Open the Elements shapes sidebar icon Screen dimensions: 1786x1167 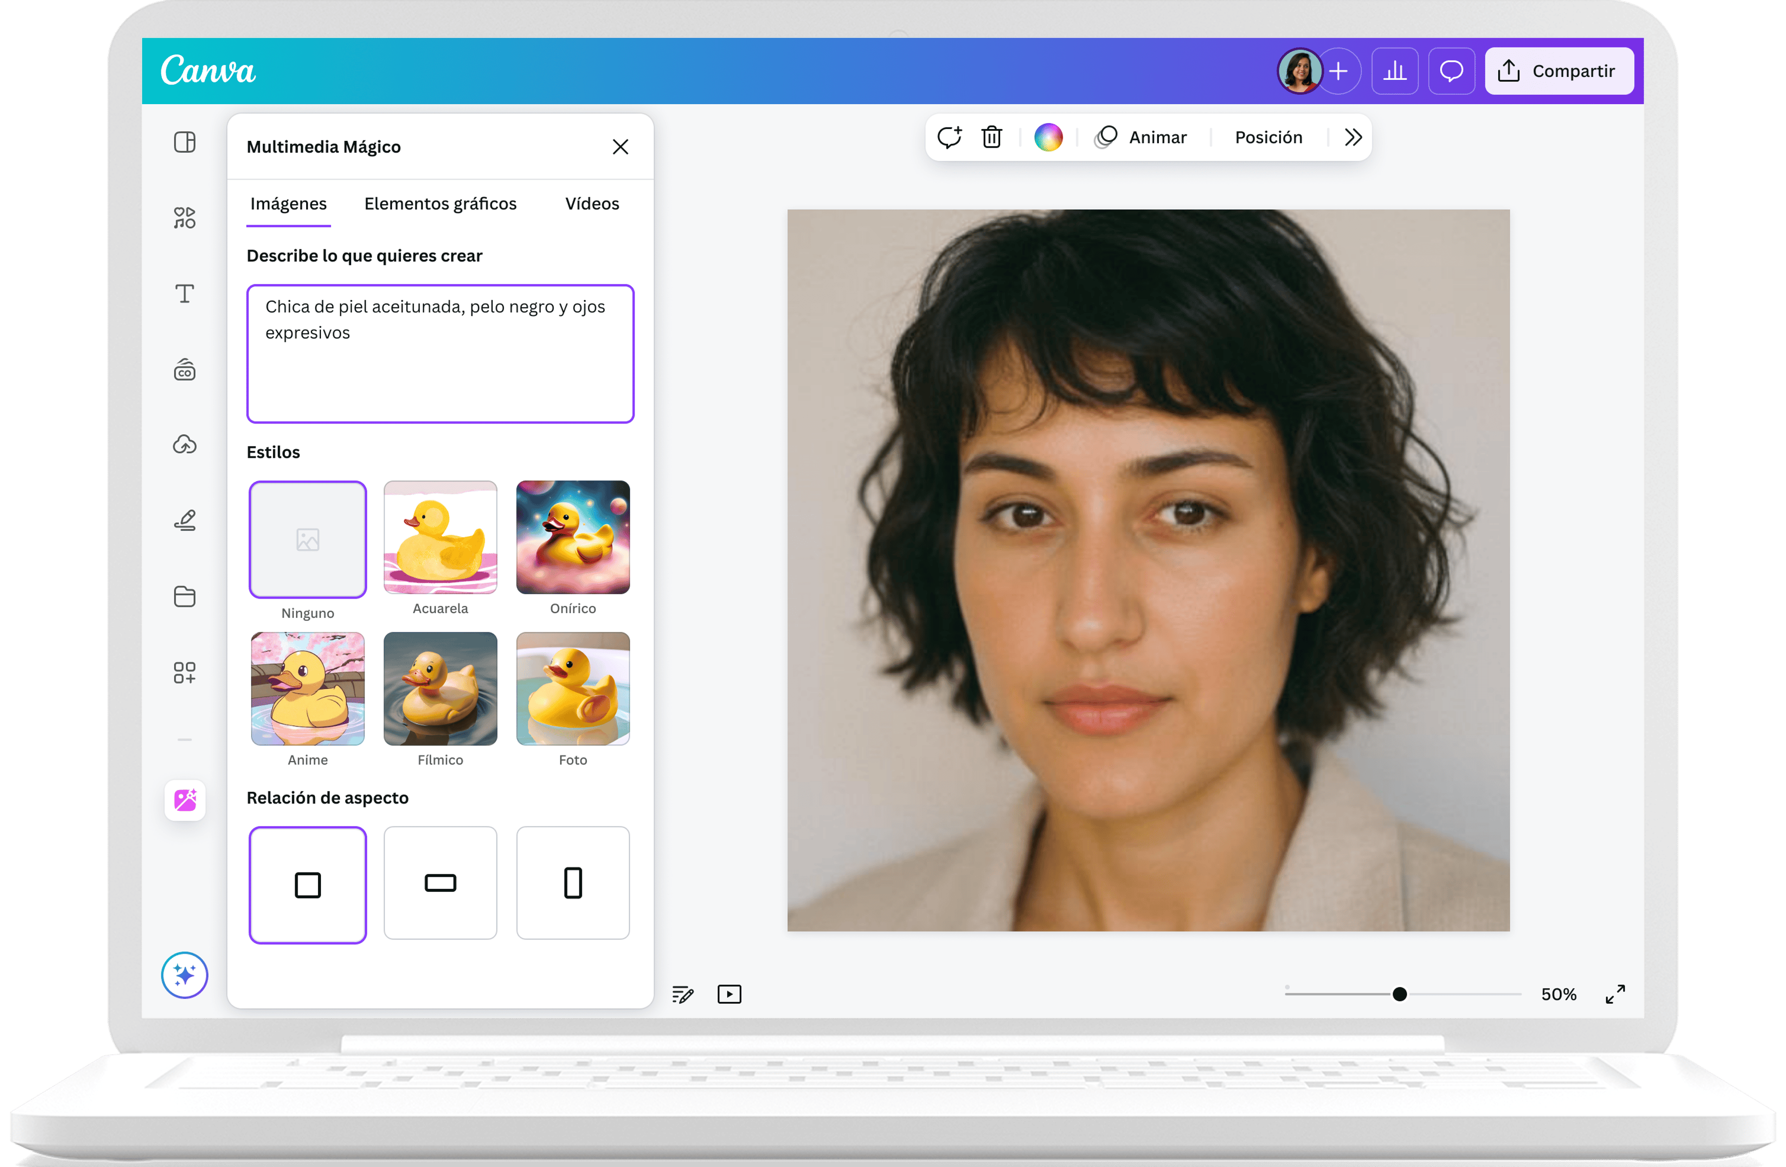(185, 218)
